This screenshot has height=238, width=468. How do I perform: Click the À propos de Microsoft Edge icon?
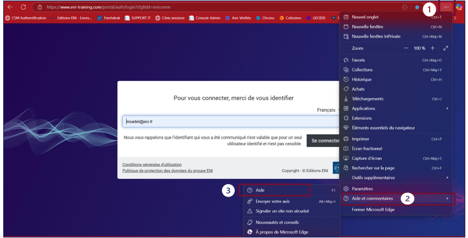(250, 232)
